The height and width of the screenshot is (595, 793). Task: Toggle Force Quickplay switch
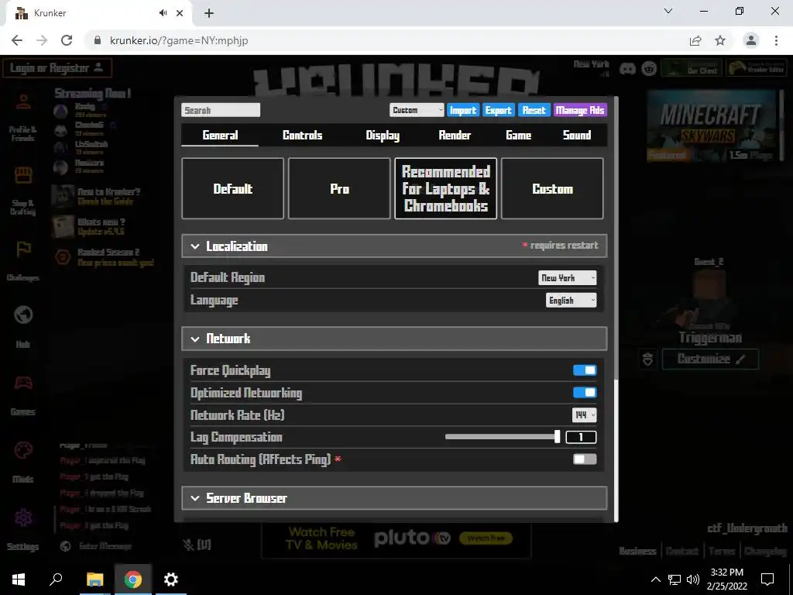[585, 370]
